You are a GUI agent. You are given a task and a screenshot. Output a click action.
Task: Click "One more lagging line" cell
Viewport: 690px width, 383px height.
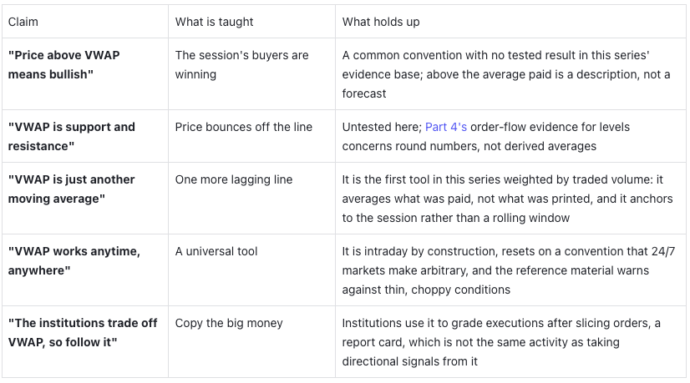point(251,199)
